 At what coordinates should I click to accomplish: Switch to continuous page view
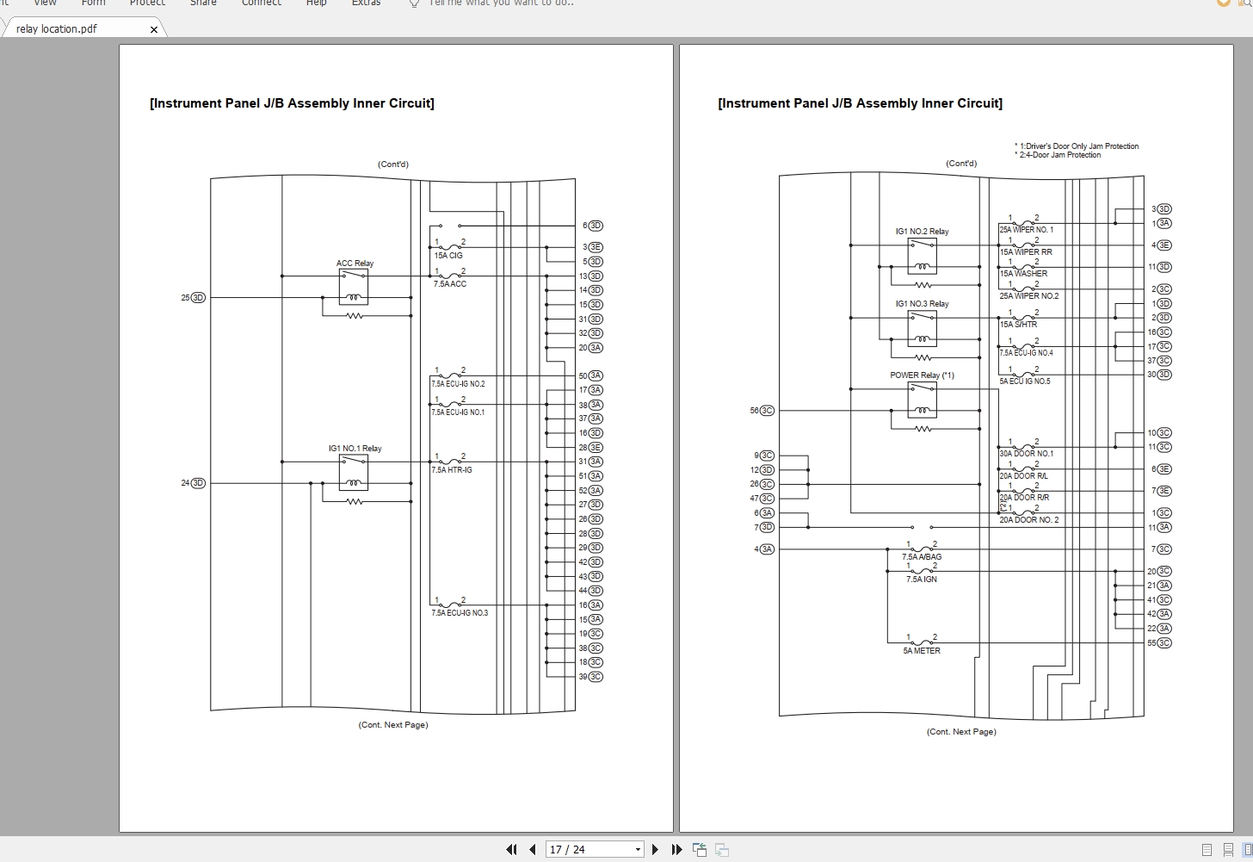tap(1228, 850)
